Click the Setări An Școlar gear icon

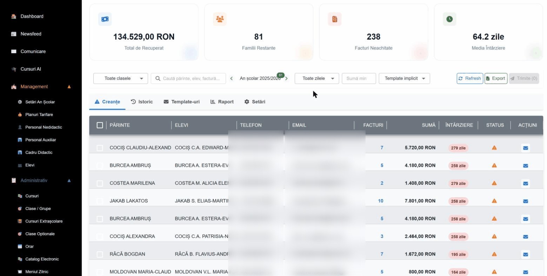[x=20, y=102]
